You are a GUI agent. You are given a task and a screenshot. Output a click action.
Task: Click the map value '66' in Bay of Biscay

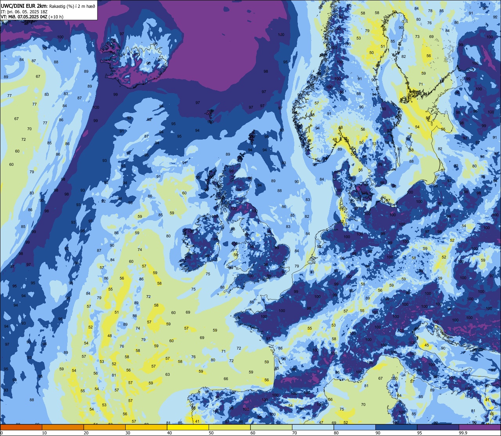click(x=226, y=379)
